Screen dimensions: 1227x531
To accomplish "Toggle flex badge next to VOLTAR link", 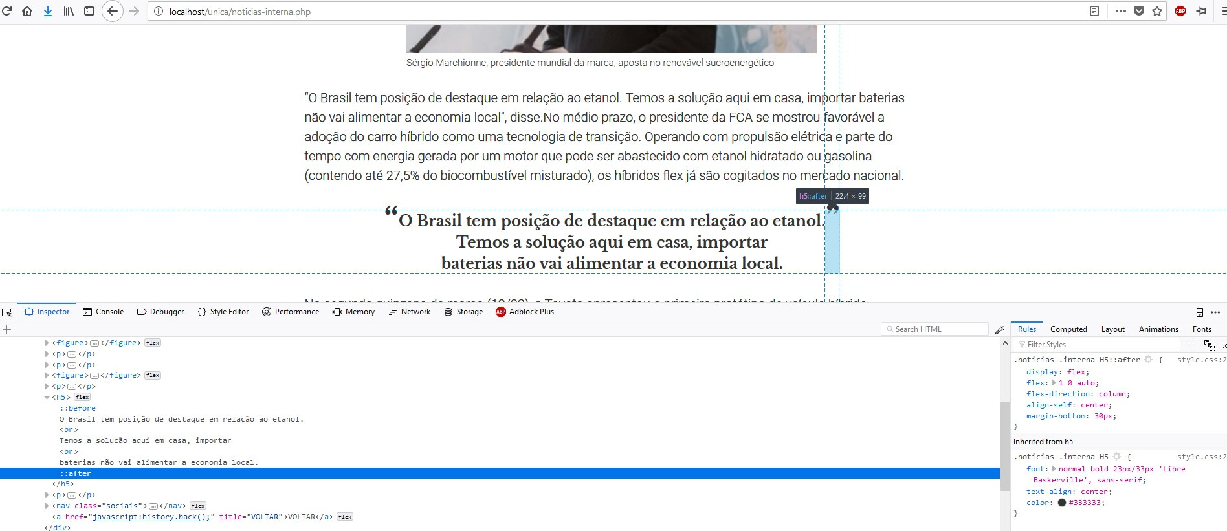I will click(x=345, y=517).
